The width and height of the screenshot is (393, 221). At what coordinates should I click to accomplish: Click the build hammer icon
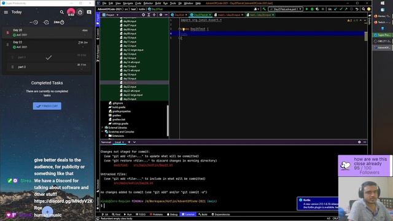[264, 9]
